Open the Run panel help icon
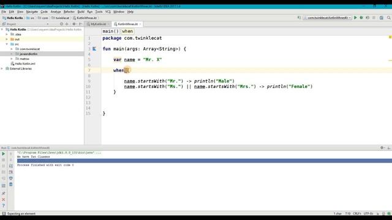This screenshot has width=392, height=220. (x=4, y=205)
